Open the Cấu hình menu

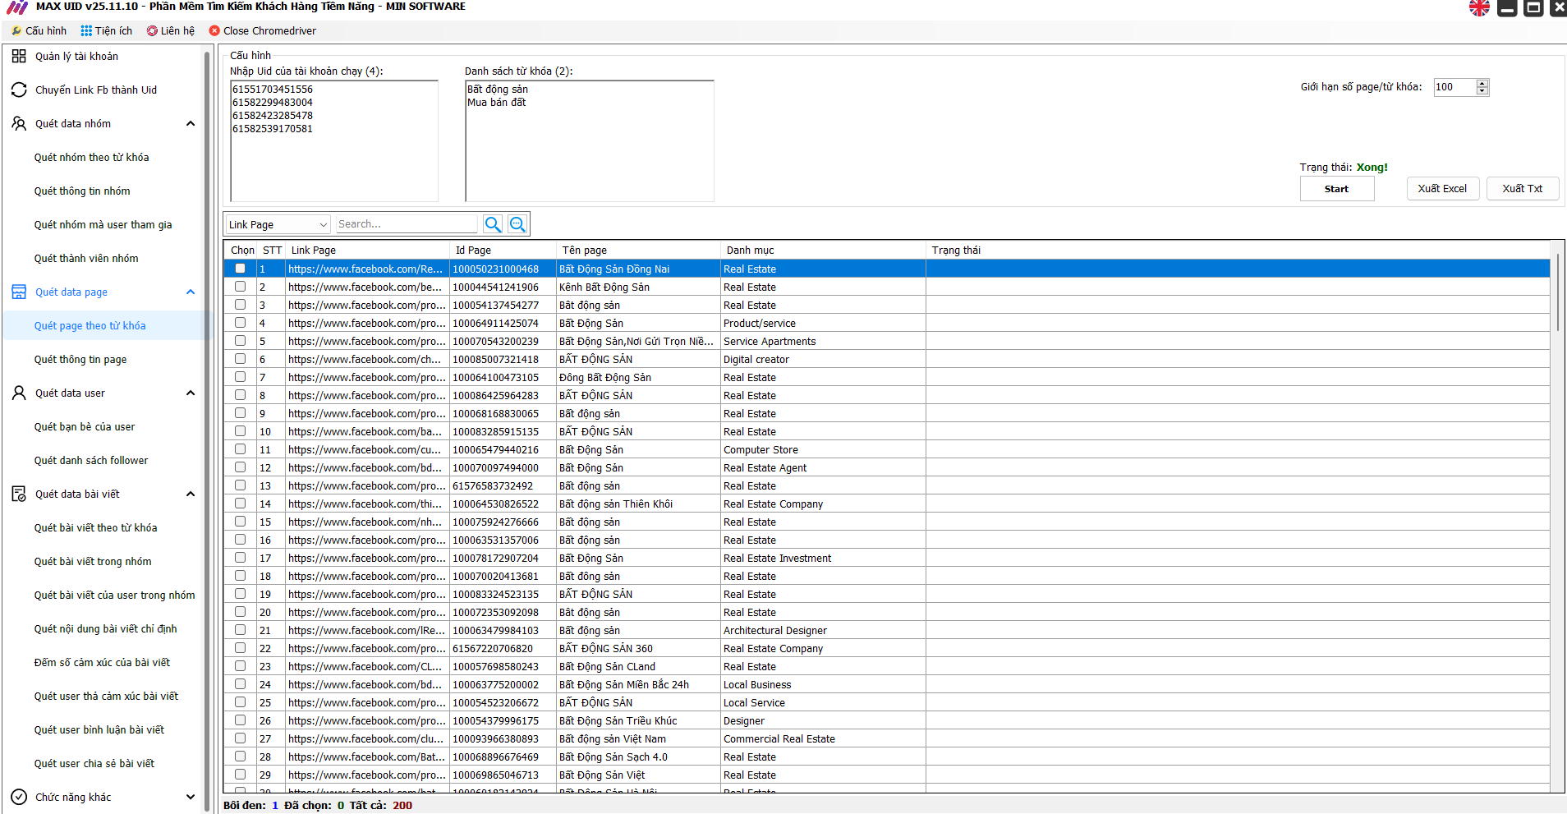tap(39, 30)
